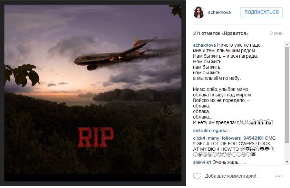View the 271 отметок «Нравится» likes list
Viewport: 290px width, 188px height.
point(221,33)
